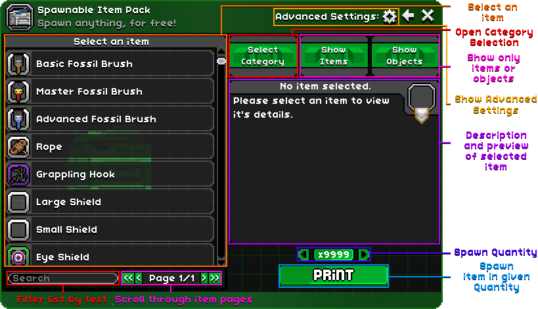Decrease spawn quantity with left arrow
538x309 pixels.
click(303, 254)
